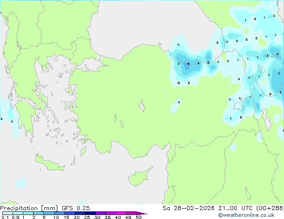Screen dimensions: 284x219
Task: Click the "45" legend scale label
Action: tap(128, 217)
